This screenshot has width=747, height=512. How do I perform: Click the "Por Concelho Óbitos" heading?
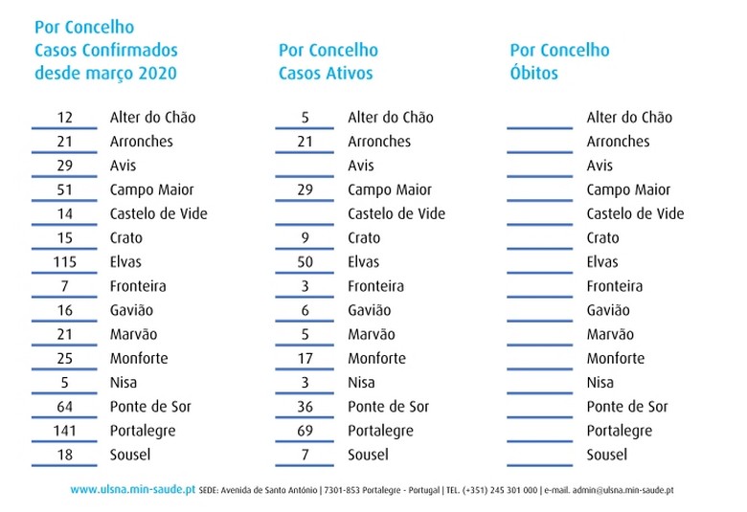[559, 61]
